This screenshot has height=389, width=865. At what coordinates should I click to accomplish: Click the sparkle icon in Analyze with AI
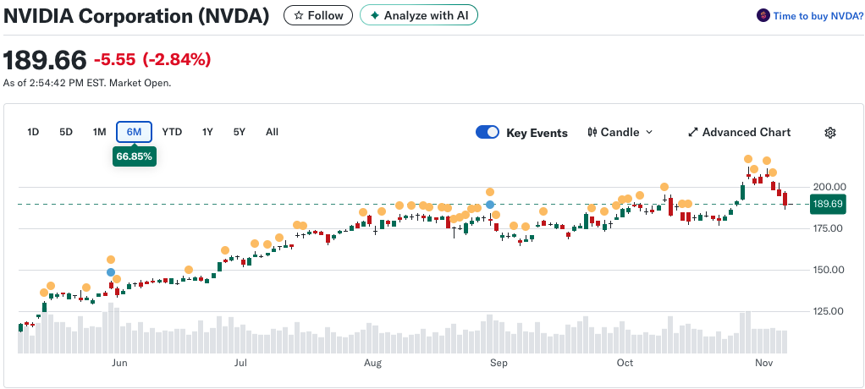(375, 15)
